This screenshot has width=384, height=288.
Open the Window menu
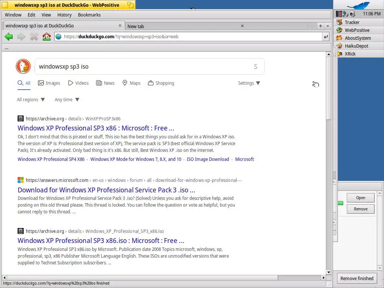(13, 15)
